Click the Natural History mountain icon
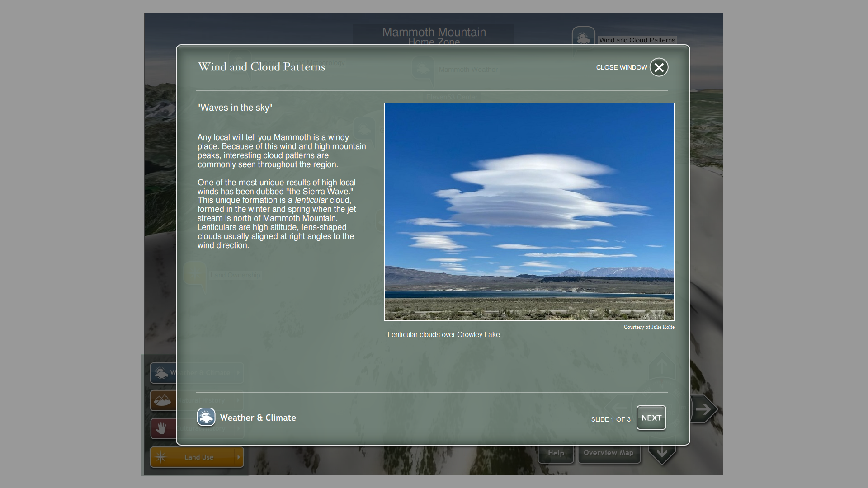This screenshot has height=488, width=868. click(162, 400)
